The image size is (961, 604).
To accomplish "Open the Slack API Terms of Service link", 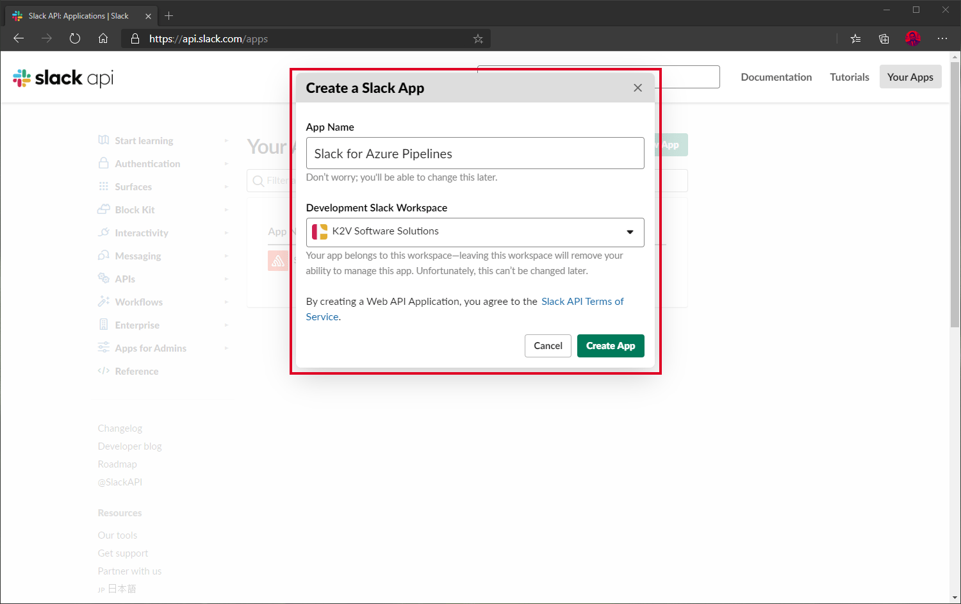I will point(582,301).
